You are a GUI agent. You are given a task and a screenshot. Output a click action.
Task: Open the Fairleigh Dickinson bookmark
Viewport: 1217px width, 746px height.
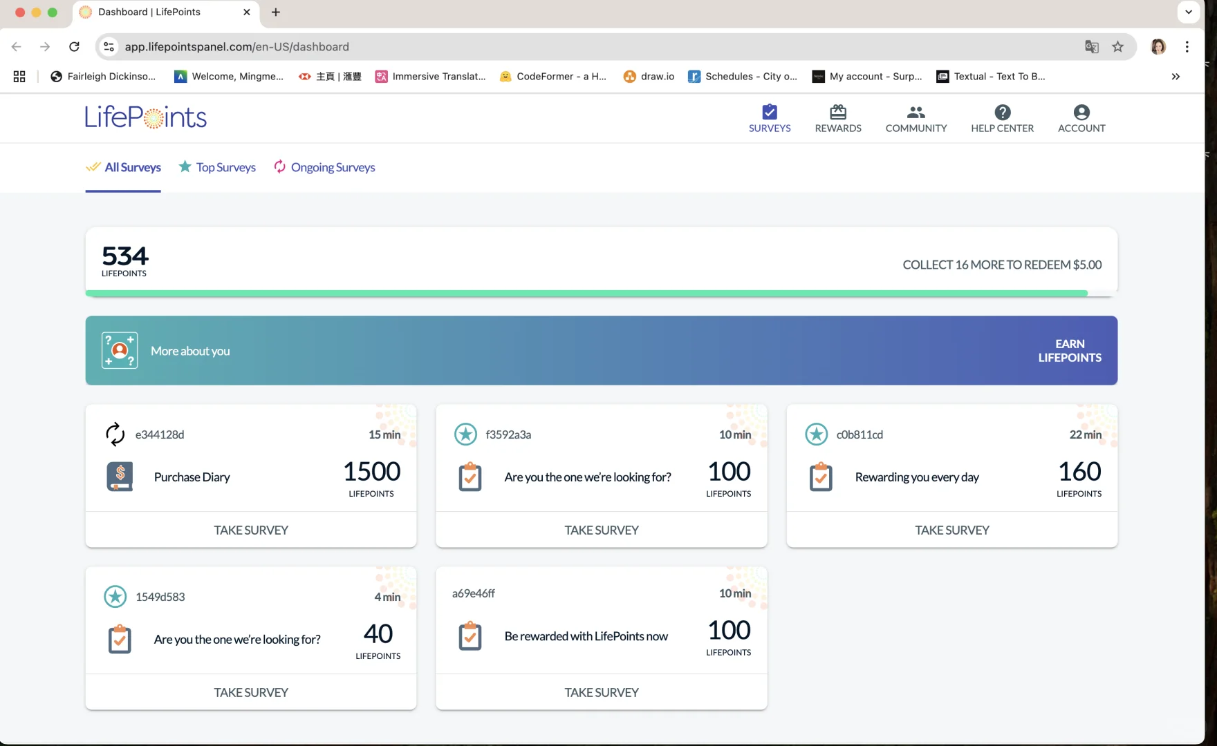click(103, 77)
